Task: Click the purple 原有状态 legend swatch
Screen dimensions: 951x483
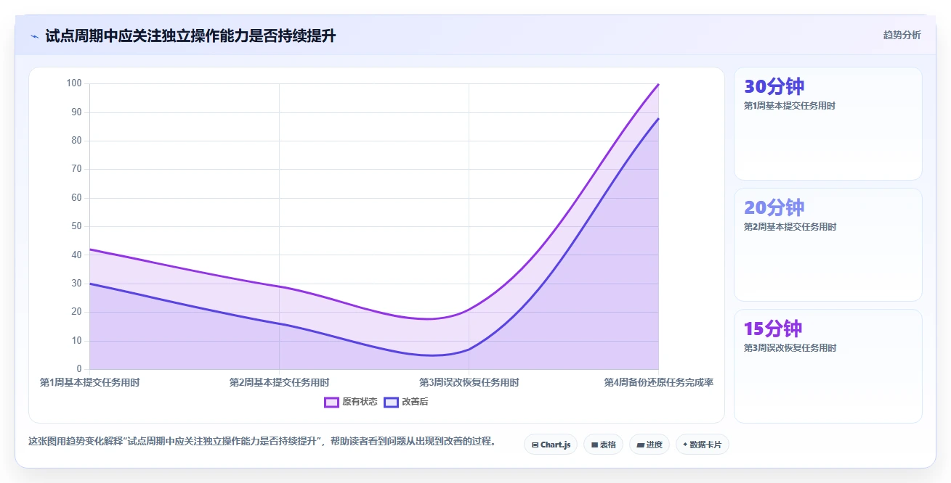Action: (x=332, y=402)
